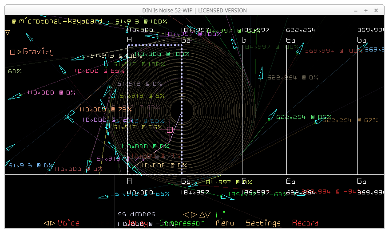Open the Settings screen
The image size is (389, 233).
263,223
